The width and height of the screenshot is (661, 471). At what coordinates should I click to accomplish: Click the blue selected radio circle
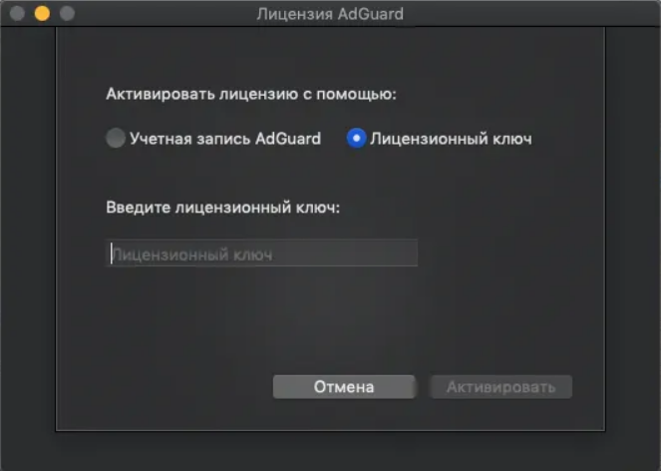[356, 138]
